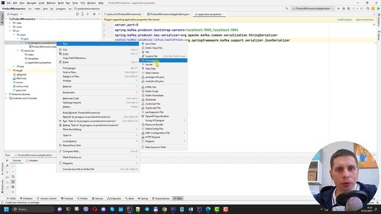The height and width of the screenshot is (214, 381).
Task: Click the print icon in Run console
Action: [x=13, y=187]
